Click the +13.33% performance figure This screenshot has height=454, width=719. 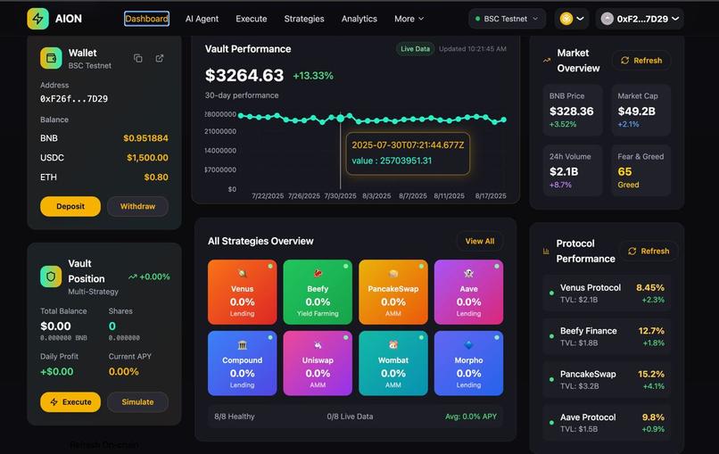pos(313,76)
